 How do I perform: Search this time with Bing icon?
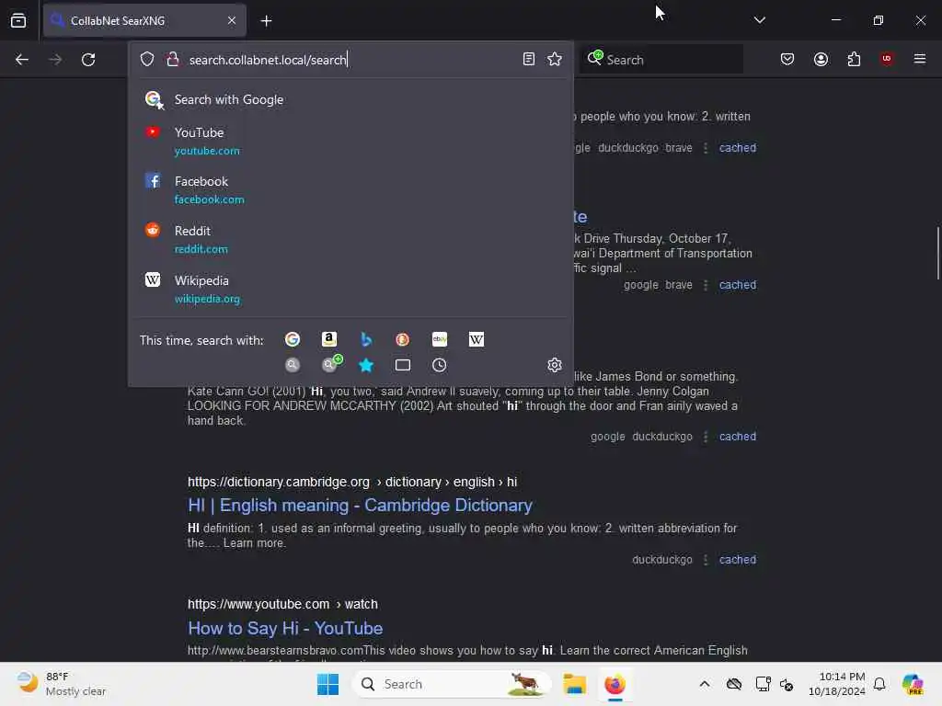(366, 340)
